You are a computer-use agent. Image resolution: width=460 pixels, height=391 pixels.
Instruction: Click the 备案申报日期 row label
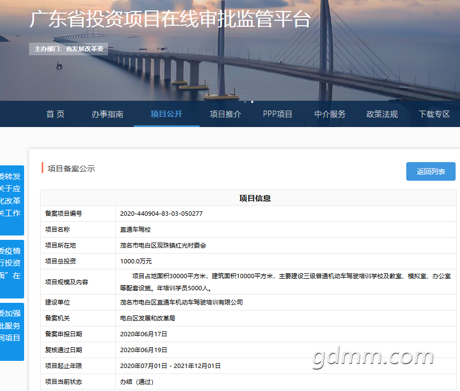tap(64, 334)
